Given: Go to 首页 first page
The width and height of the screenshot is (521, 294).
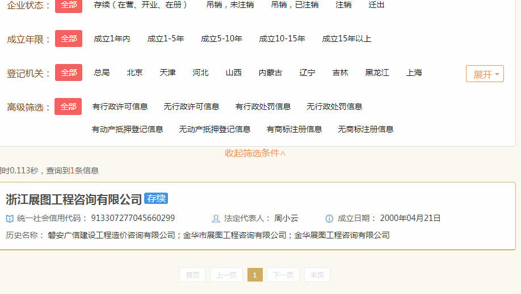Looking at the screenshot, I should pyautogui.click(x=192, y=275).
